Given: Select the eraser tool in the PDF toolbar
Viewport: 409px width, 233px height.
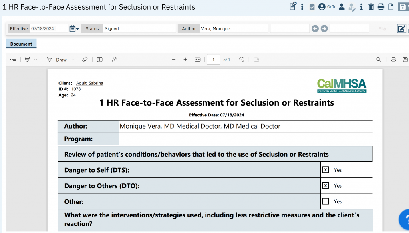Looking at the screenshot, I should (x=85, y=59).
